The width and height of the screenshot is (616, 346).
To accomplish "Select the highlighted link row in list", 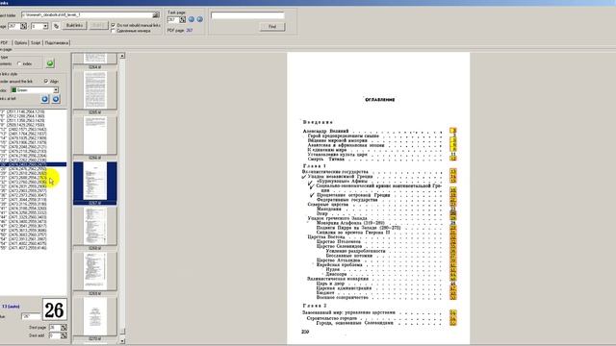I will tap(33, 164).
